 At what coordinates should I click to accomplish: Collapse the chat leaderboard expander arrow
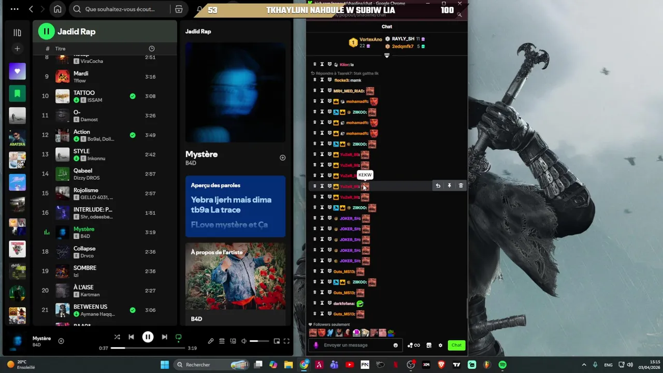pos(386,55)
